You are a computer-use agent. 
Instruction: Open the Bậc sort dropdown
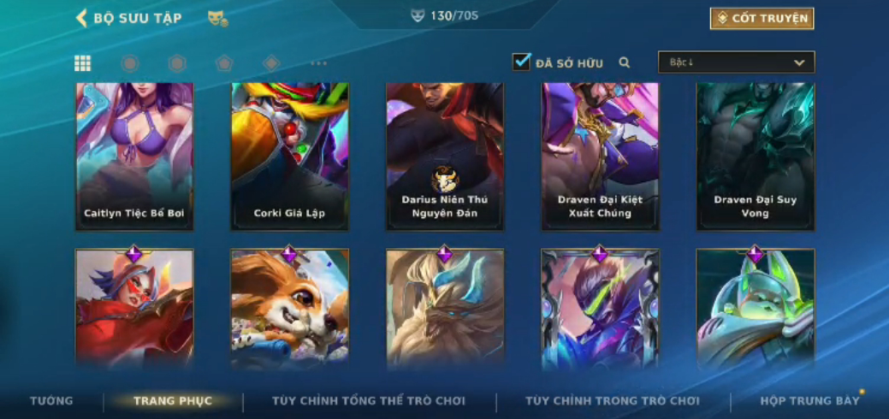pos(736,62)
